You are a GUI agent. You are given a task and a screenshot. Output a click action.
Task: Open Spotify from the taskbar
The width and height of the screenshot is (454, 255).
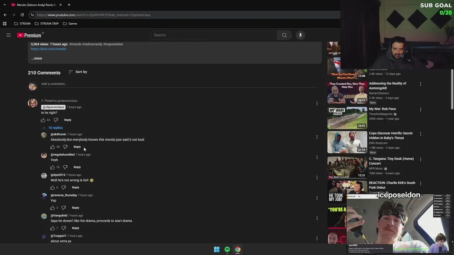click(227, 249)
